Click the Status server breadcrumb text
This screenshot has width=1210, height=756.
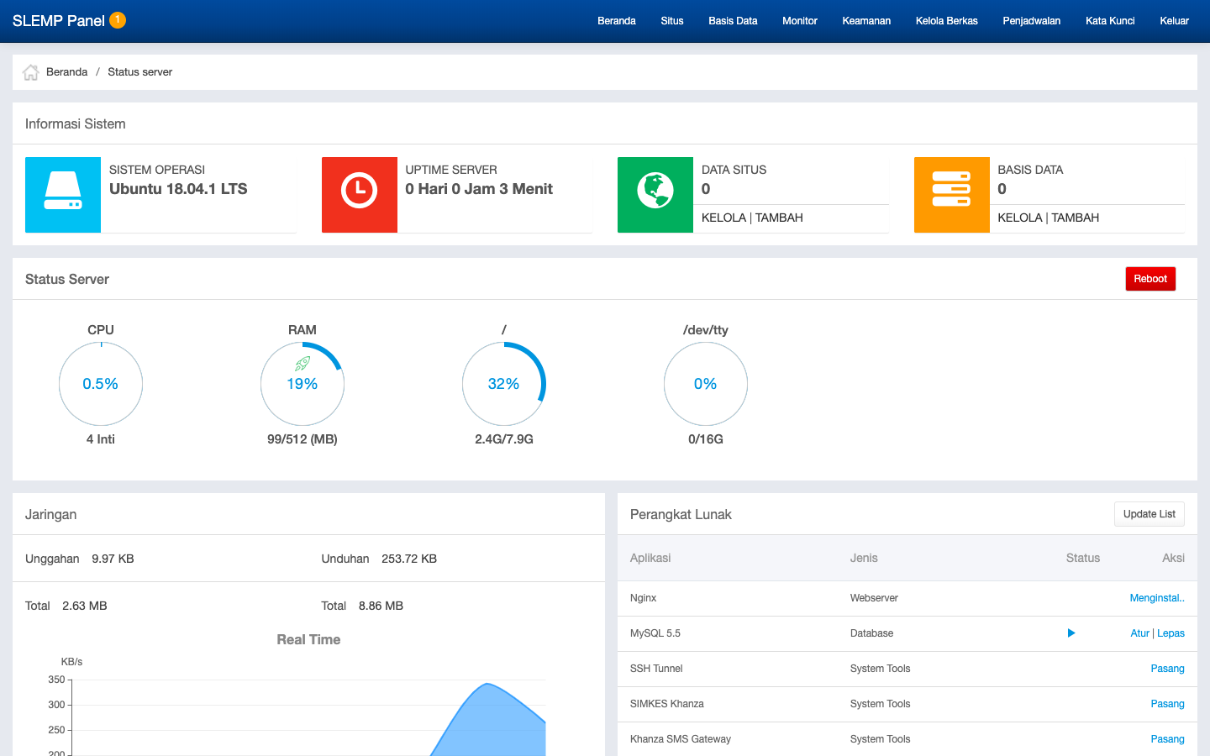point(139,72)
